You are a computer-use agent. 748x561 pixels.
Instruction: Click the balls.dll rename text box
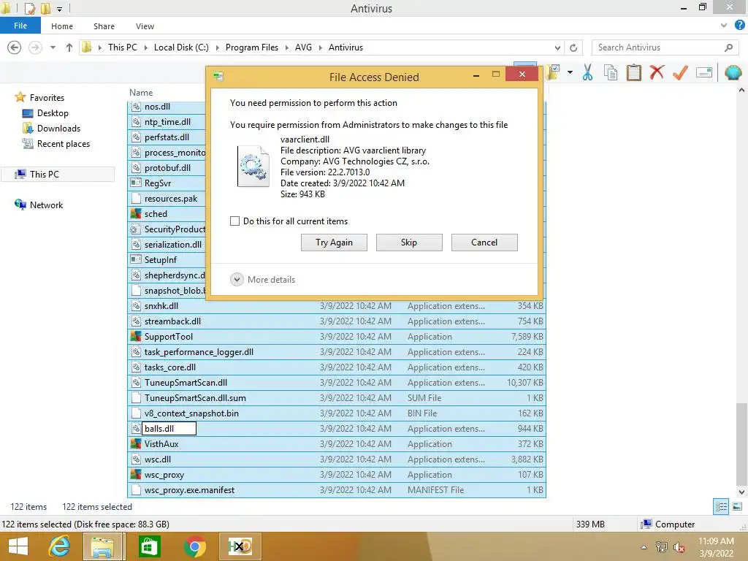169,428
